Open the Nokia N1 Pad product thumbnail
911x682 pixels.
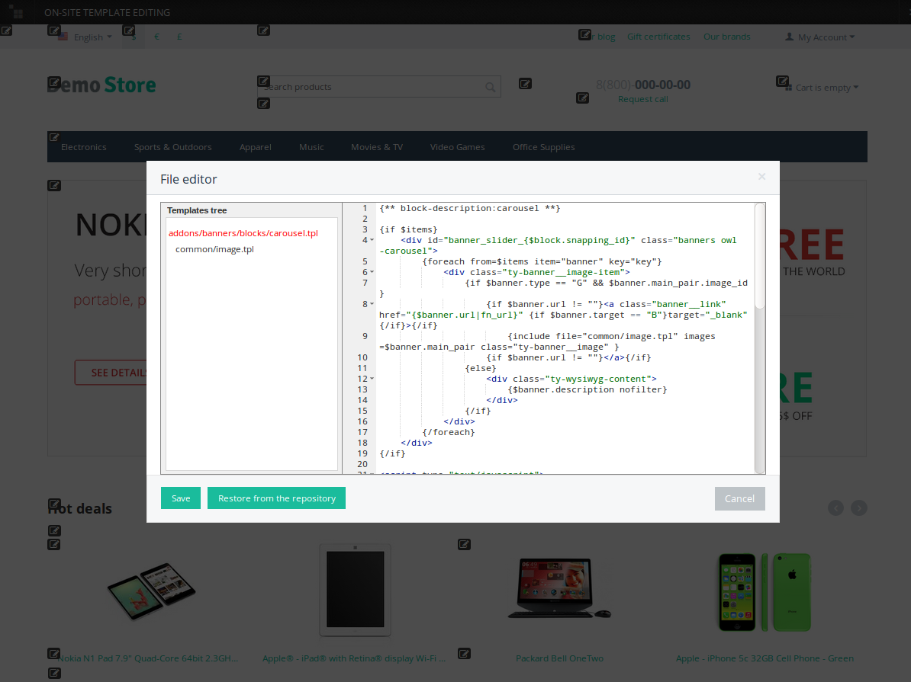click(x=152, y=591)
